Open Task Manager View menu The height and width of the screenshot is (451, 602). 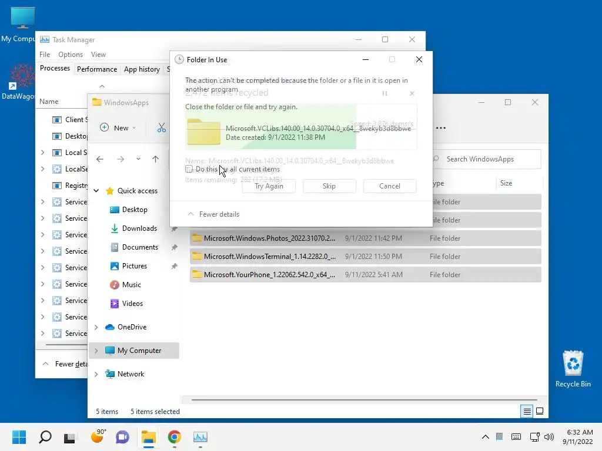pos(98,55)
